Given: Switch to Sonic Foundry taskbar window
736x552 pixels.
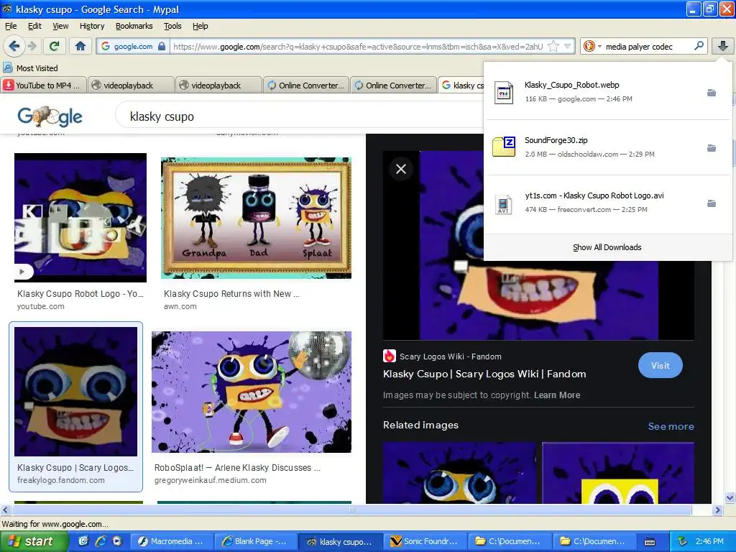Looking at the screenshot, I should coord(424,541).
